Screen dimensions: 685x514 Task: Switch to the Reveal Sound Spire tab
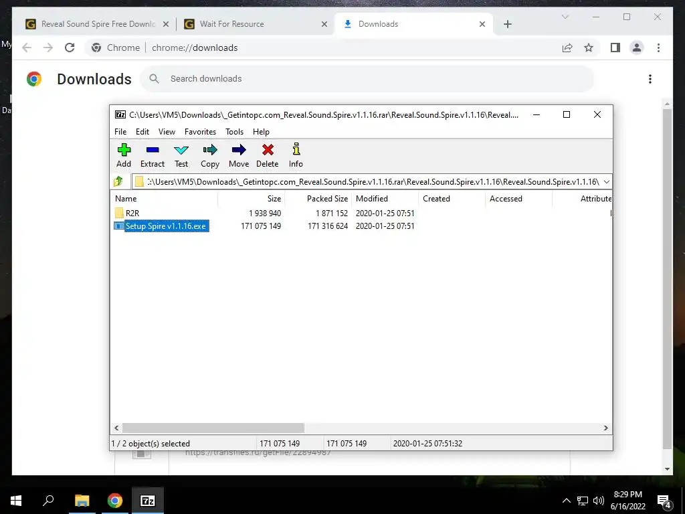(97, 24)
